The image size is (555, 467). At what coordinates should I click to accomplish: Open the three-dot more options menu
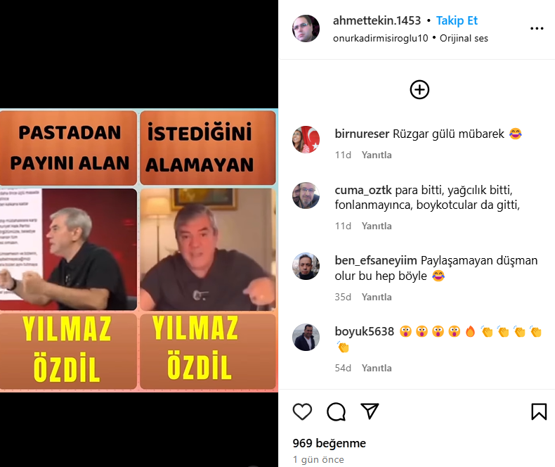[x=537, y=28]
